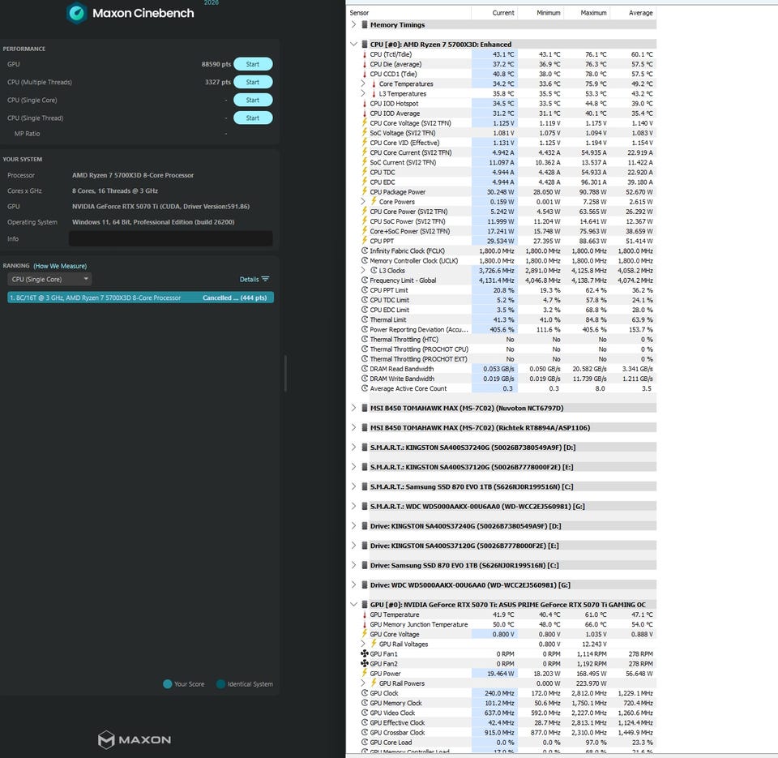This screenshot has height=758, width=778.
Task: Expand Drive: WDC WD5000AAKX [G:] group
Action: (353, 585)
